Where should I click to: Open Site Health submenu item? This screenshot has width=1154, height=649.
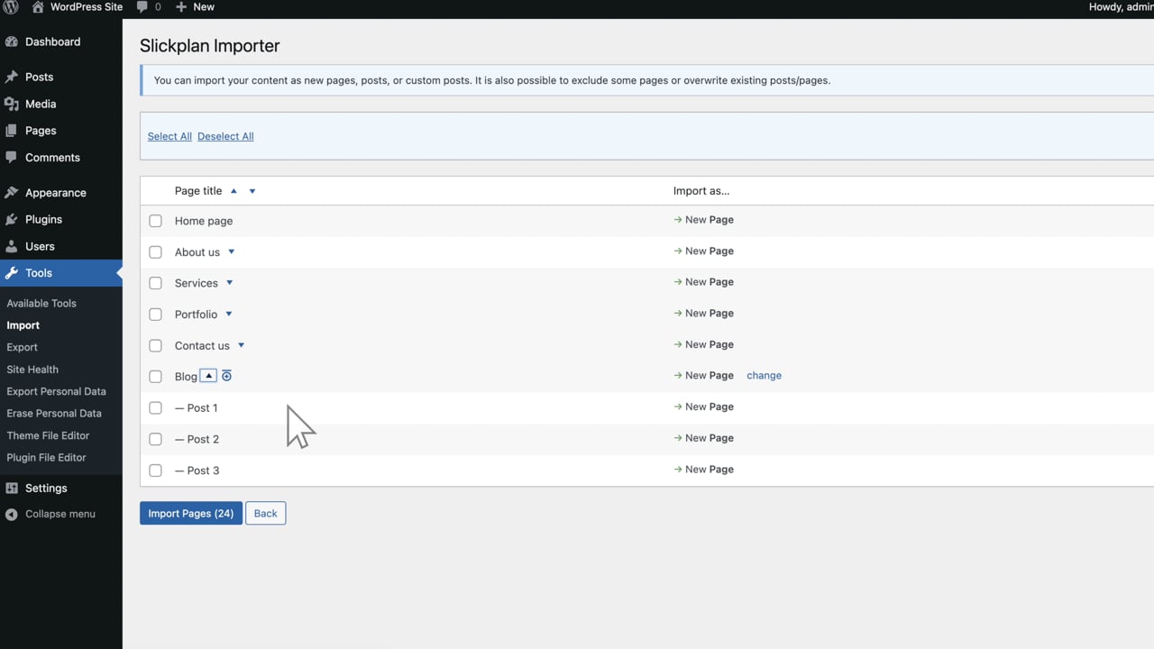click(32, 370)
